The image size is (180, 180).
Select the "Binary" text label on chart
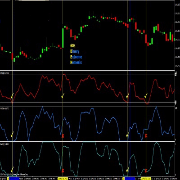(x=75, y=51)
